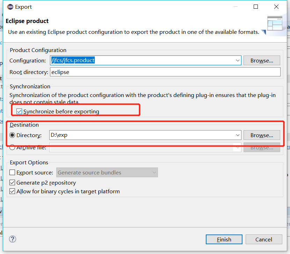Click the Finish button

click(x=224, y=239)
